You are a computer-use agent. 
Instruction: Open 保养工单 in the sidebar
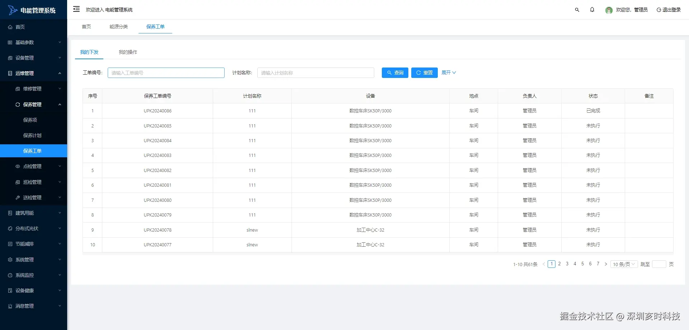click(x=34, y=151)
